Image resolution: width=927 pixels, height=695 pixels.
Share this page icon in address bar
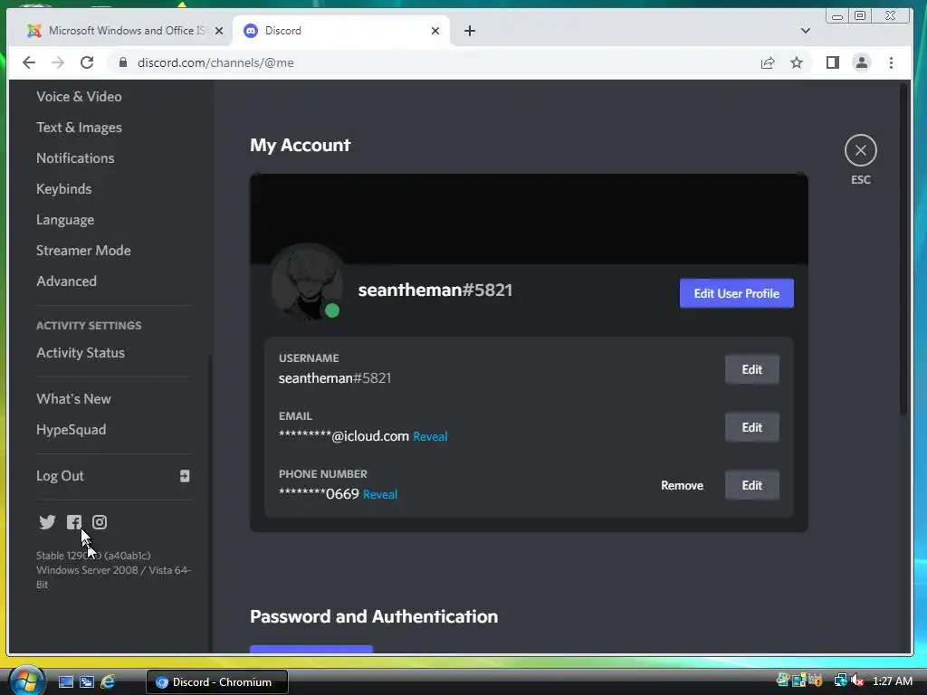(768, 62)
